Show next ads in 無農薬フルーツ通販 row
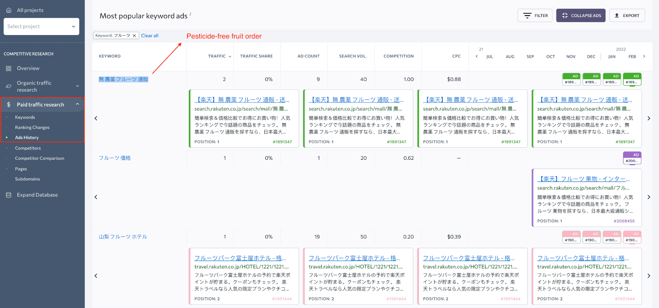The image size is (659, 308). point(649,118)
